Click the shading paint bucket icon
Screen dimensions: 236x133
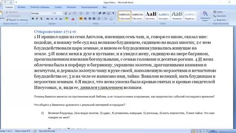[105, 19]
